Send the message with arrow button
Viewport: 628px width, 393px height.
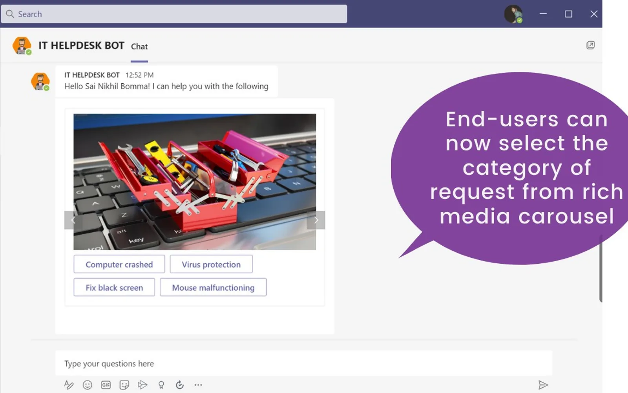(543, 385)
